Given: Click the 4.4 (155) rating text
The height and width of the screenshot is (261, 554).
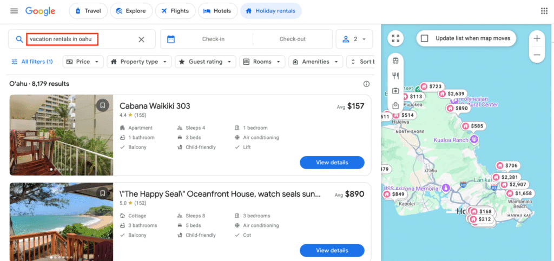Looking at the screenshot, I should [x=133, y=115].
